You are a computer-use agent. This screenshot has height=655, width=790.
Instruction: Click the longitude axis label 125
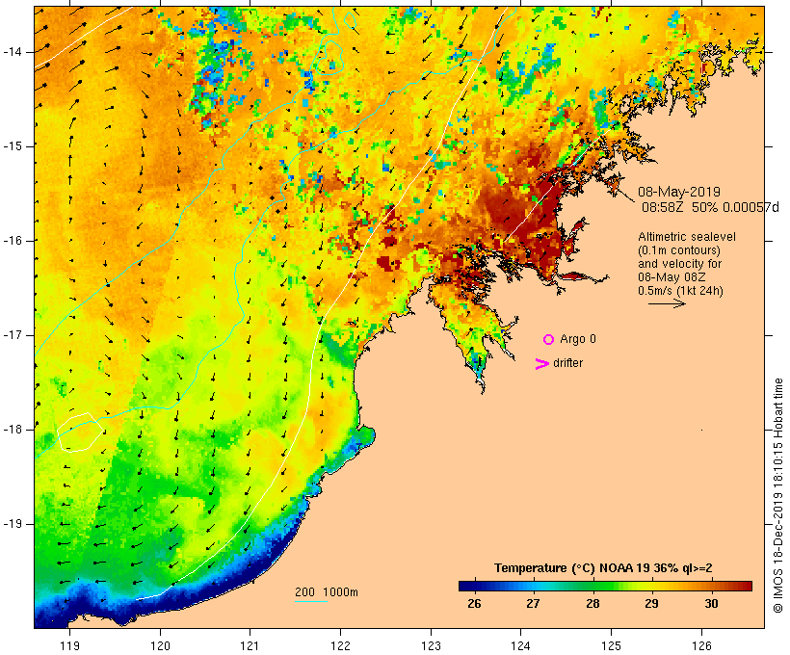tap(611, 645)
